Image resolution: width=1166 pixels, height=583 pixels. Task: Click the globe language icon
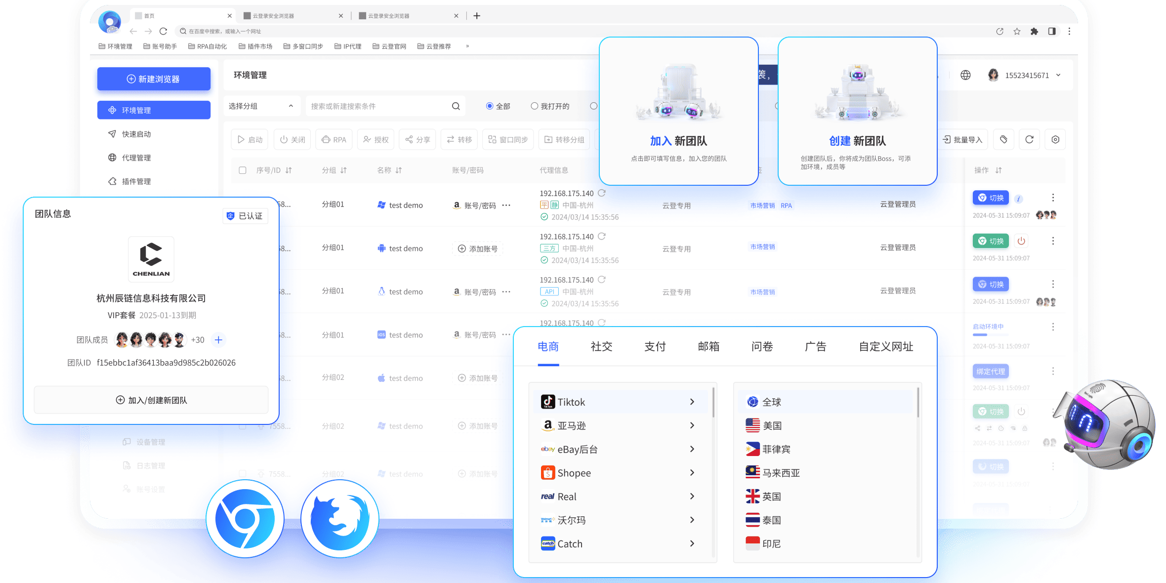965,75
